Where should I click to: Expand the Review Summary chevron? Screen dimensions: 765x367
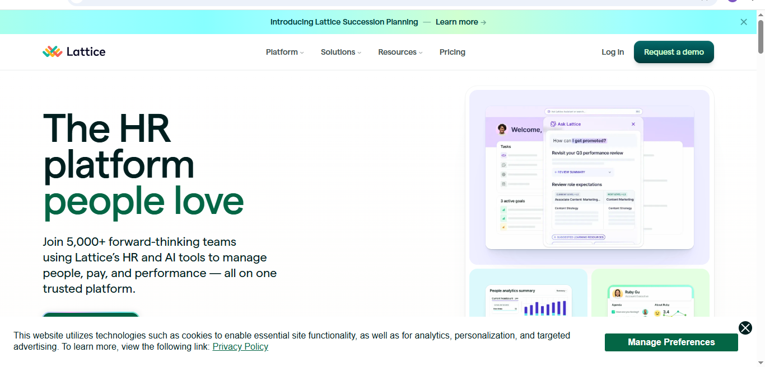tap(610, 172)
